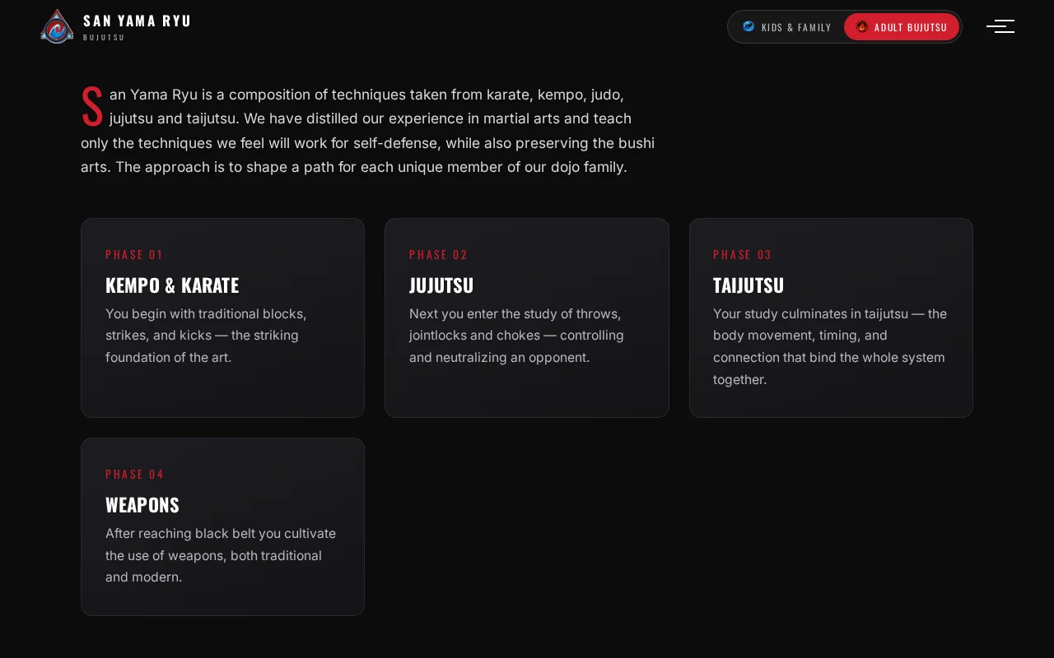The width and height of the screenshot is (1054, 658).
Task: Select the Kempo & Karate heading
Action: click(x=172, y=285)
